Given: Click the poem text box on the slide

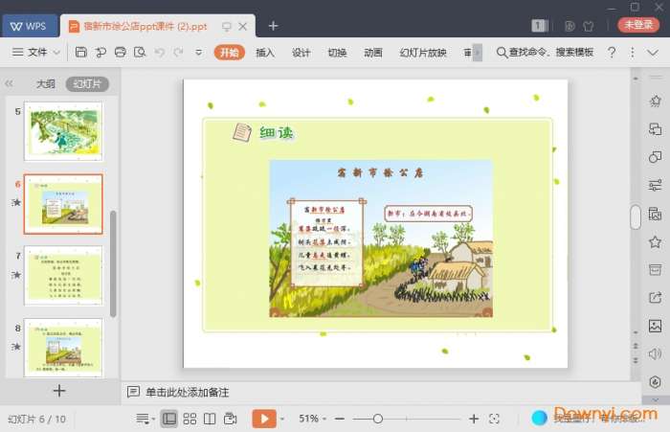Looking at the screenshot, I should (x=326, y=243).
